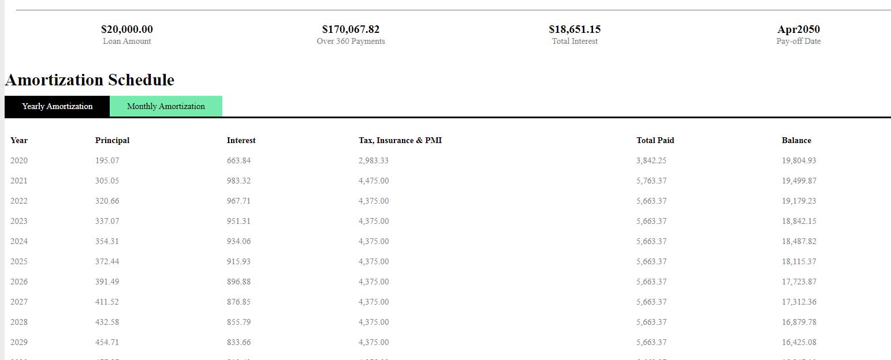Click the 2029 balance value 16,425.08

(799, 342)
